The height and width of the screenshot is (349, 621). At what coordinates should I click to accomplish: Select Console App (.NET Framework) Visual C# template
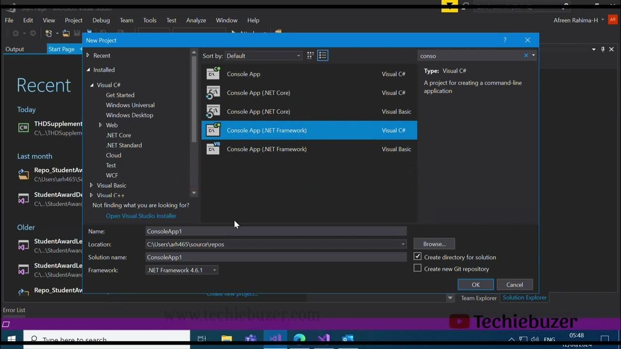click(x=309, y=130)
